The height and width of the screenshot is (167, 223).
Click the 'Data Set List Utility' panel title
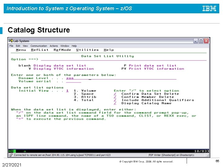click(x=107, y=56)
